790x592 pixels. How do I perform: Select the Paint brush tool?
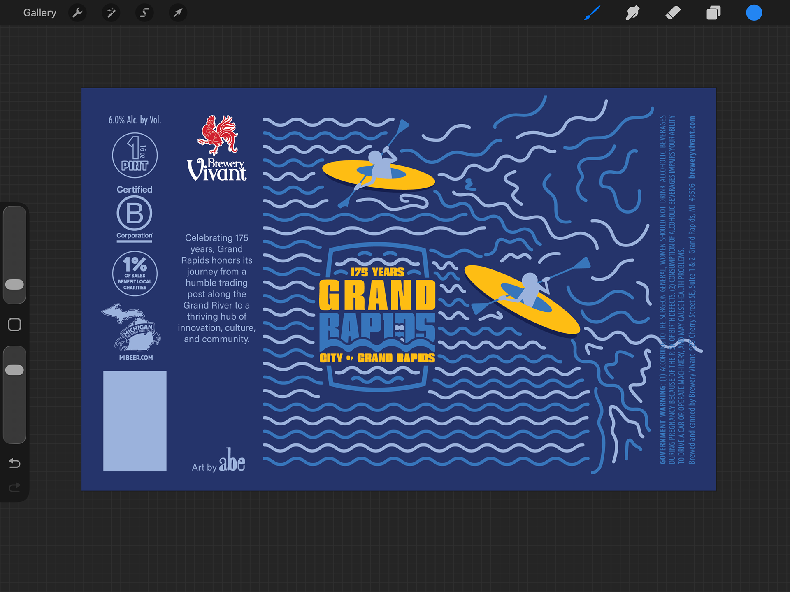pos(592,13)
